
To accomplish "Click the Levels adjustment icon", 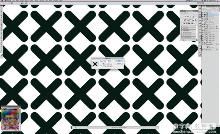I will click(x=188, y=17).
